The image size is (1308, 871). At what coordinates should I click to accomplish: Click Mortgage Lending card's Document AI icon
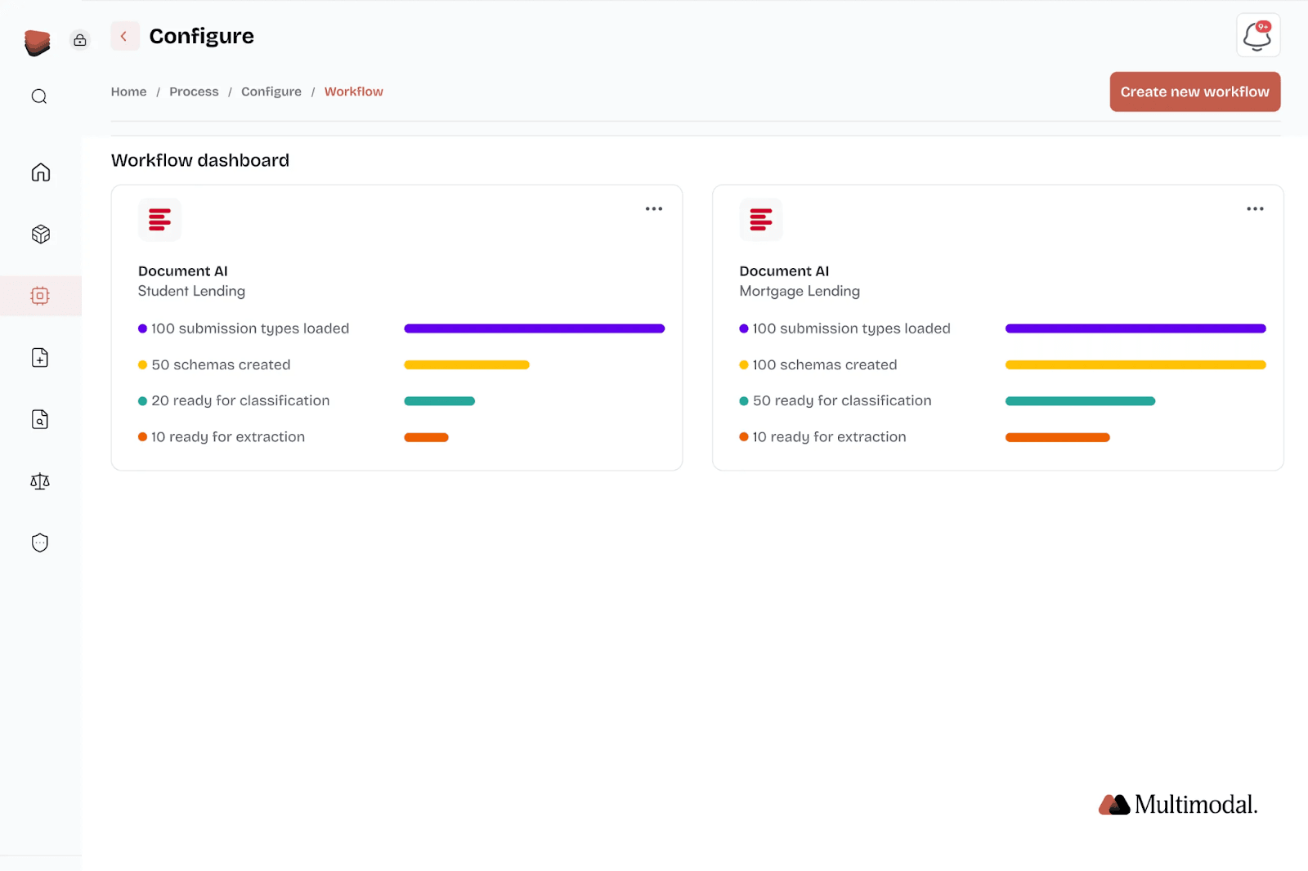(x=761, y=220)
